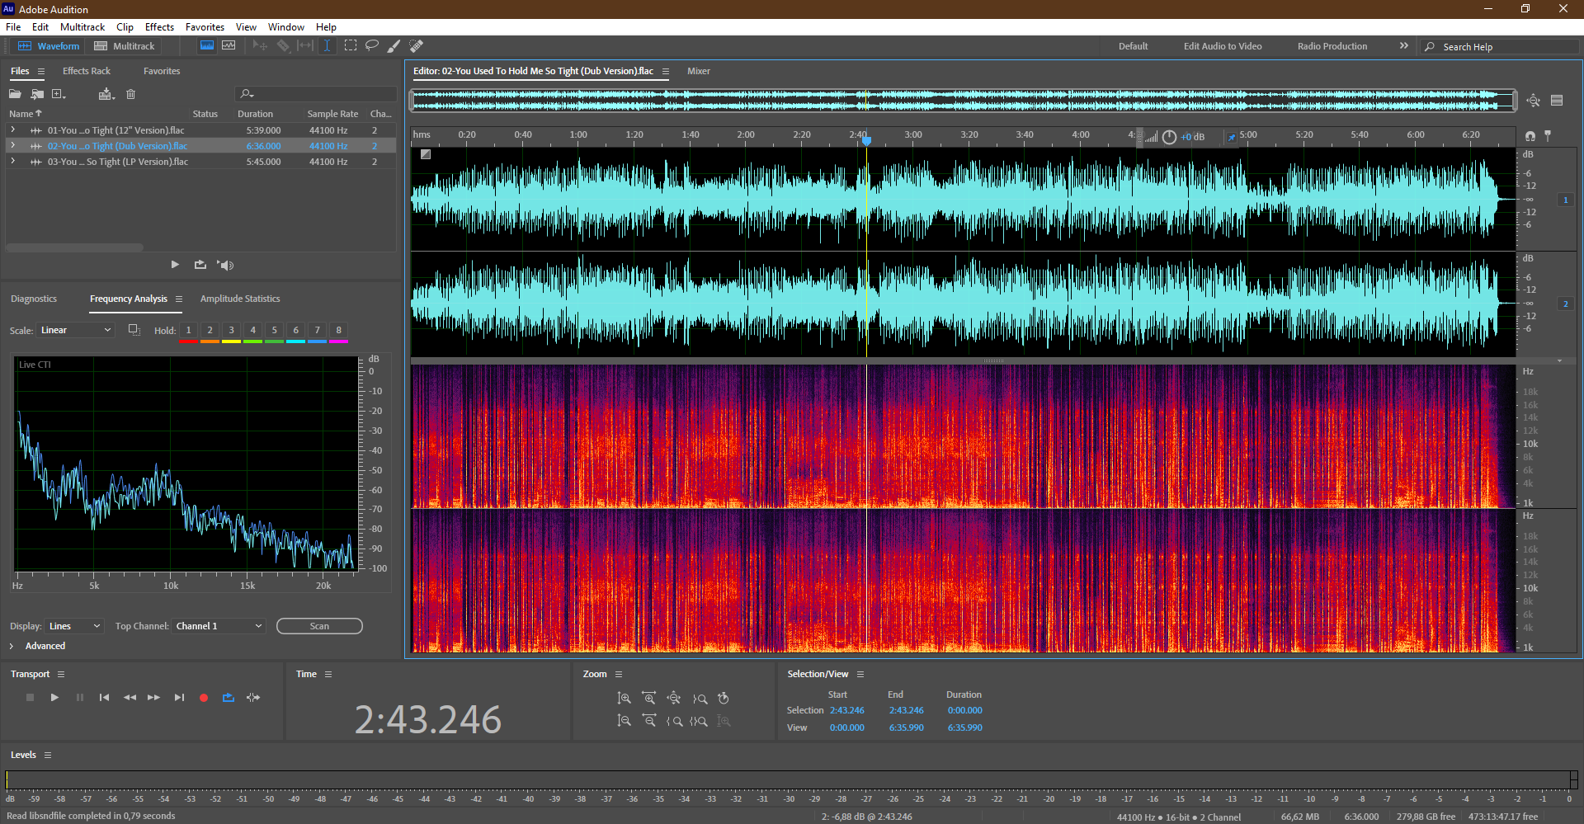Open Files panel menu
The width and height of the screenshot is (1584, 824).
(40, 72)
